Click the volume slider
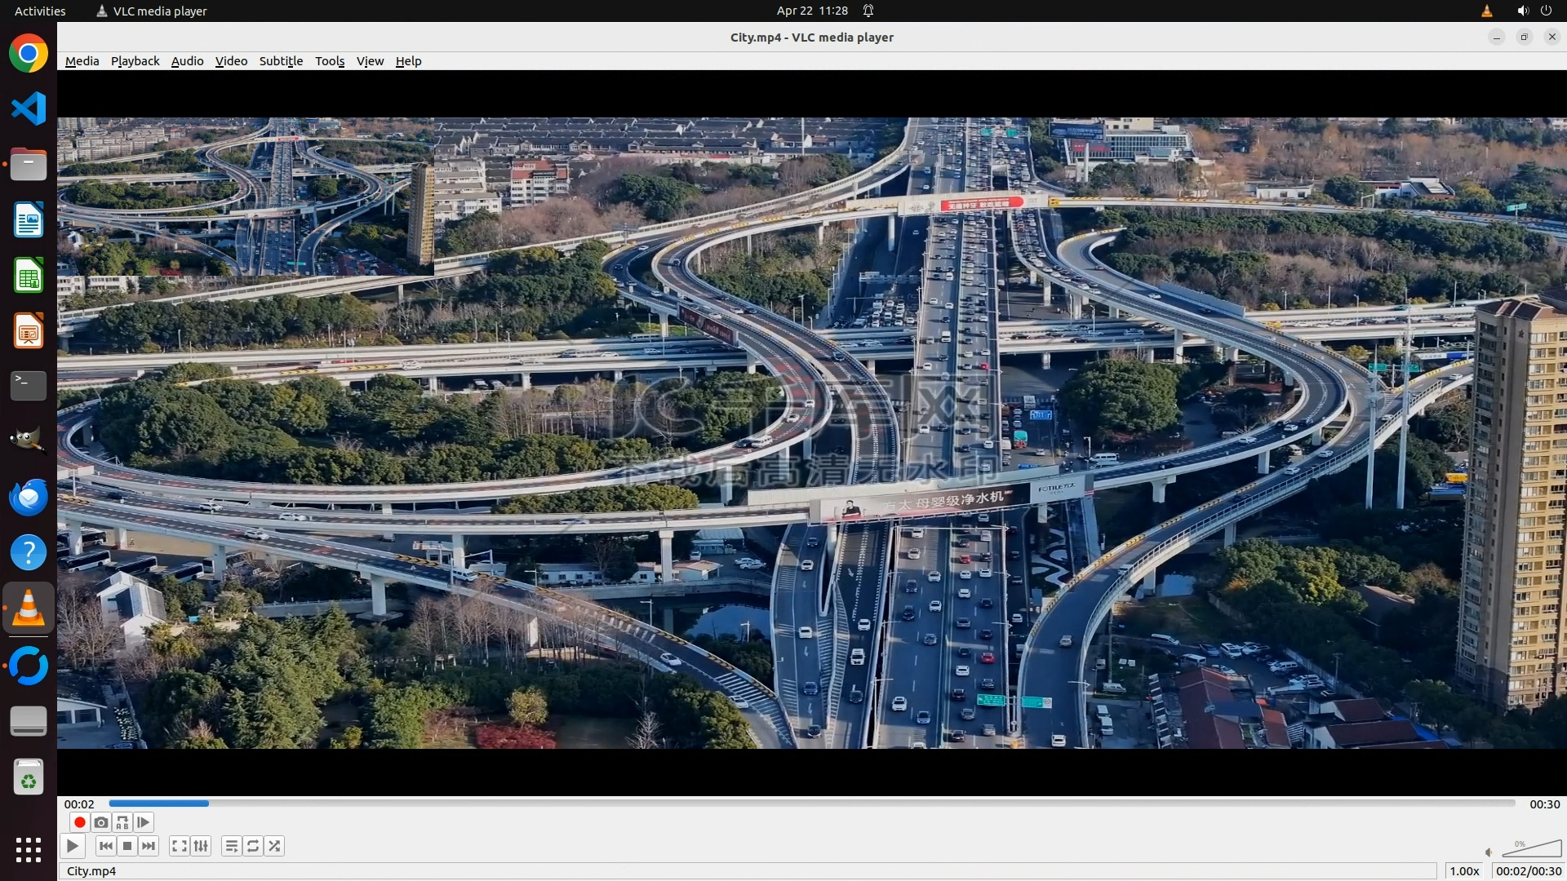 [x=1532, y=850]
